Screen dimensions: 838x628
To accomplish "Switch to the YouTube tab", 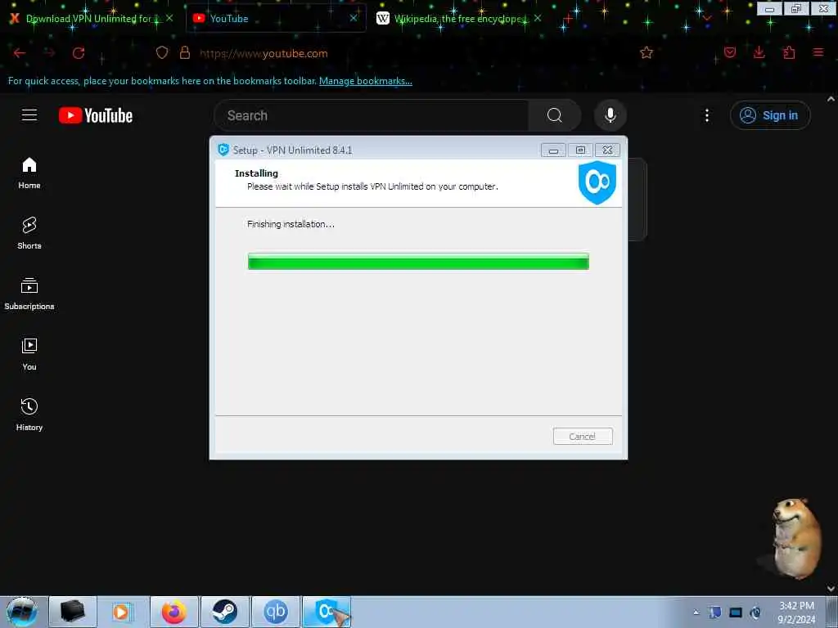I will point(277,19).
